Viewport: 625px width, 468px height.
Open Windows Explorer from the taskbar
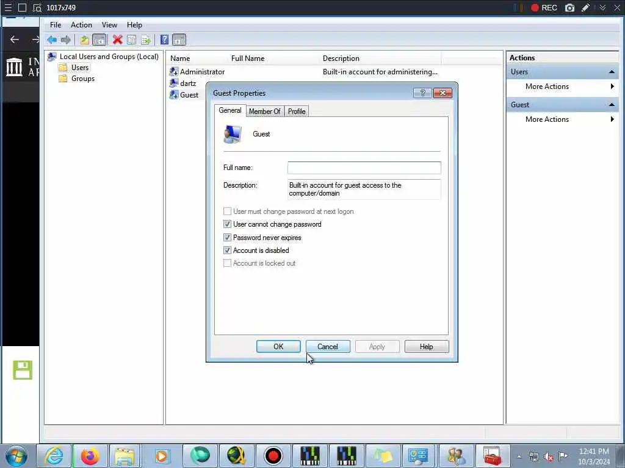(x=125, y=456)
